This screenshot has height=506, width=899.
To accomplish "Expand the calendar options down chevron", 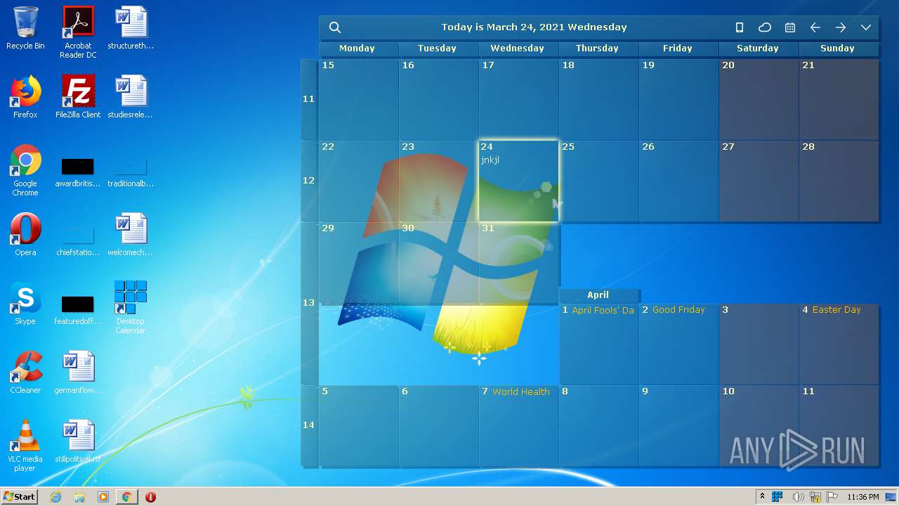I will click(x=866, y=27).
